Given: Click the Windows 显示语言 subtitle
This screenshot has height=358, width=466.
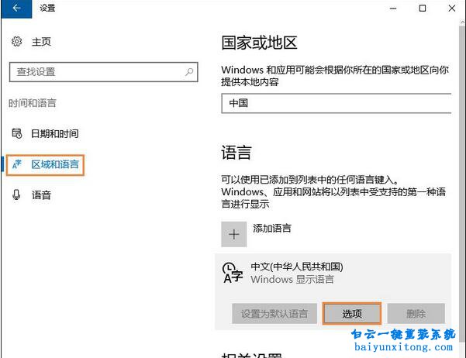Looking at the screenshot, I should [x=292, y=279].
